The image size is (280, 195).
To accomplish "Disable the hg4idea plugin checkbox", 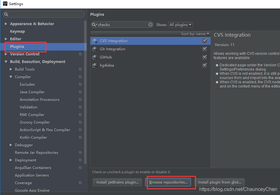I will point(205,65).
